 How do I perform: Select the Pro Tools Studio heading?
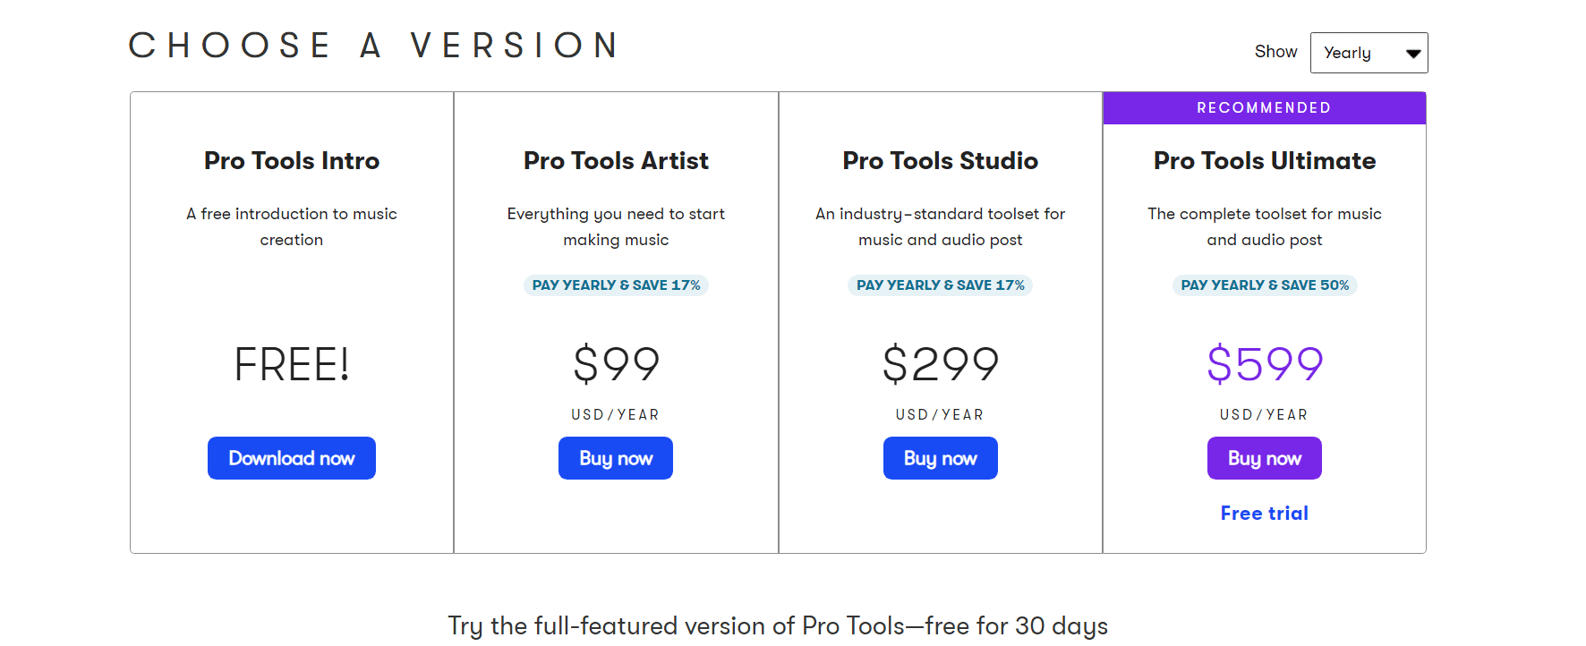[941, 161]
